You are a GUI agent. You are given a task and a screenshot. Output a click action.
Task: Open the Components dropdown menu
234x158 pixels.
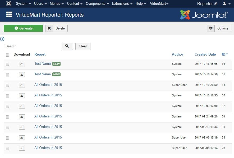tap(97, 4)
